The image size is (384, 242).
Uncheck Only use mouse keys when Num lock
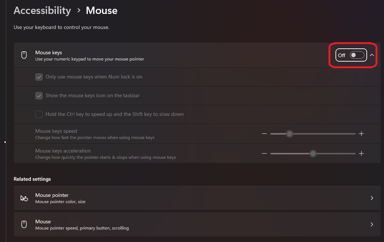click(x=39, y=77)
